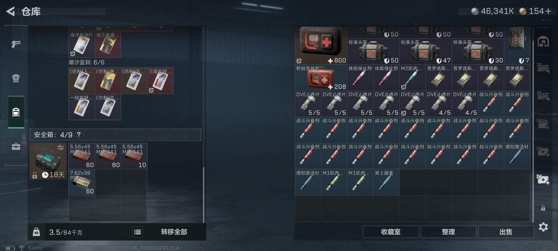Open the toolbox tab in left sidebar
Screen dimensions: 558x251
click(16, 146)
